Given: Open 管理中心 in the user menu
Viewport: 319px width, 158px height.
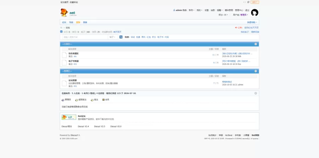Looking at the screenshot, I should pyautogui.click(x=239, y=10).
